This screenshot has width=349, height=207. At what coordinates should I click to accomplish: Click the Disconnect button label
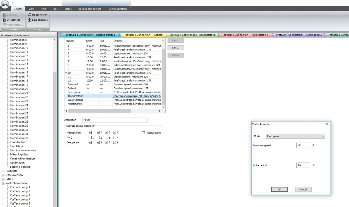pyautogui.click(x=13, y=20)
